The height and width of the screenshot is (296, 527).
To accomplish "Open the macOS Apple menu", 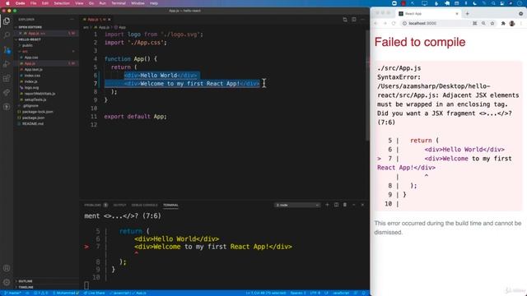I will [x=7, y=3].
